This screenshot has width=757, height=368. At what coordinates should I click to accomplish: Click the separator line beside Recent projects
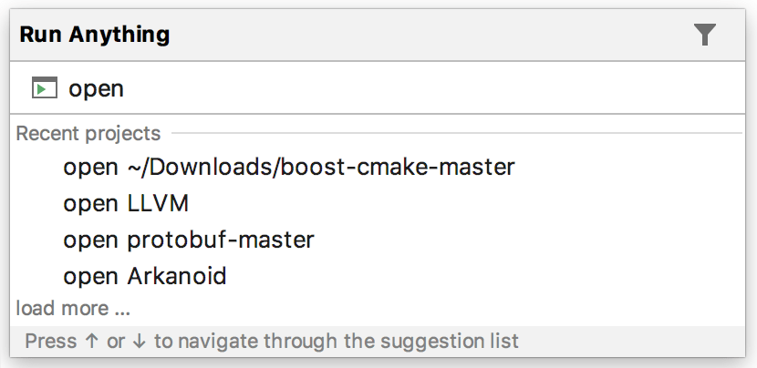(456, 134)
